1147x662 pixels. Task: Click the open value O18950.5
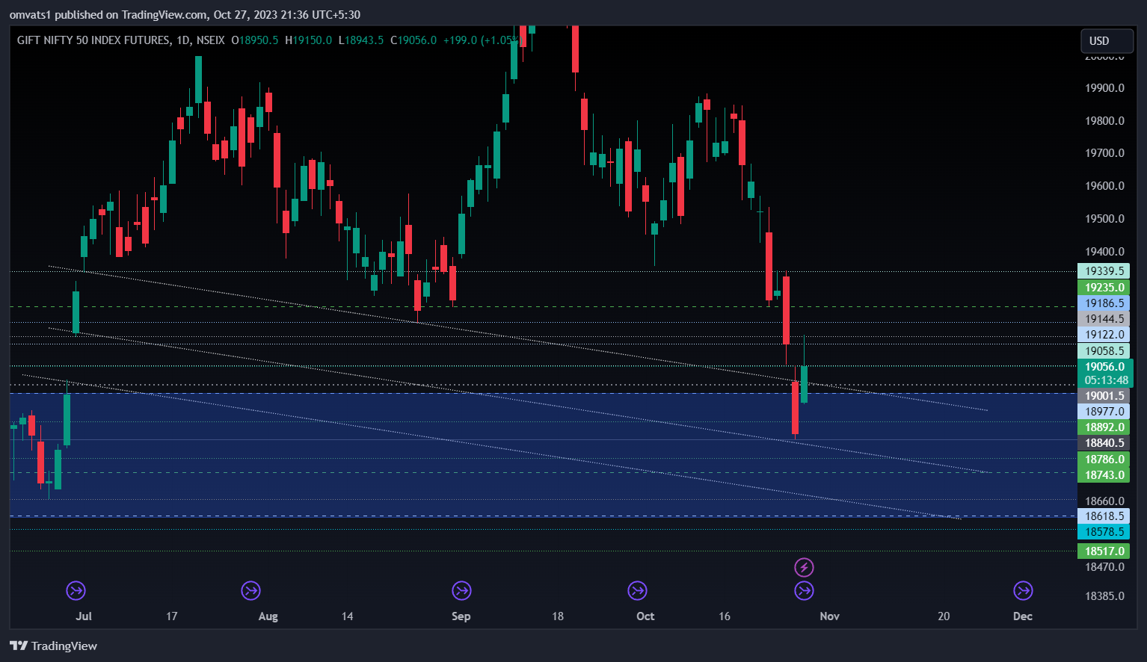[254, 40]
